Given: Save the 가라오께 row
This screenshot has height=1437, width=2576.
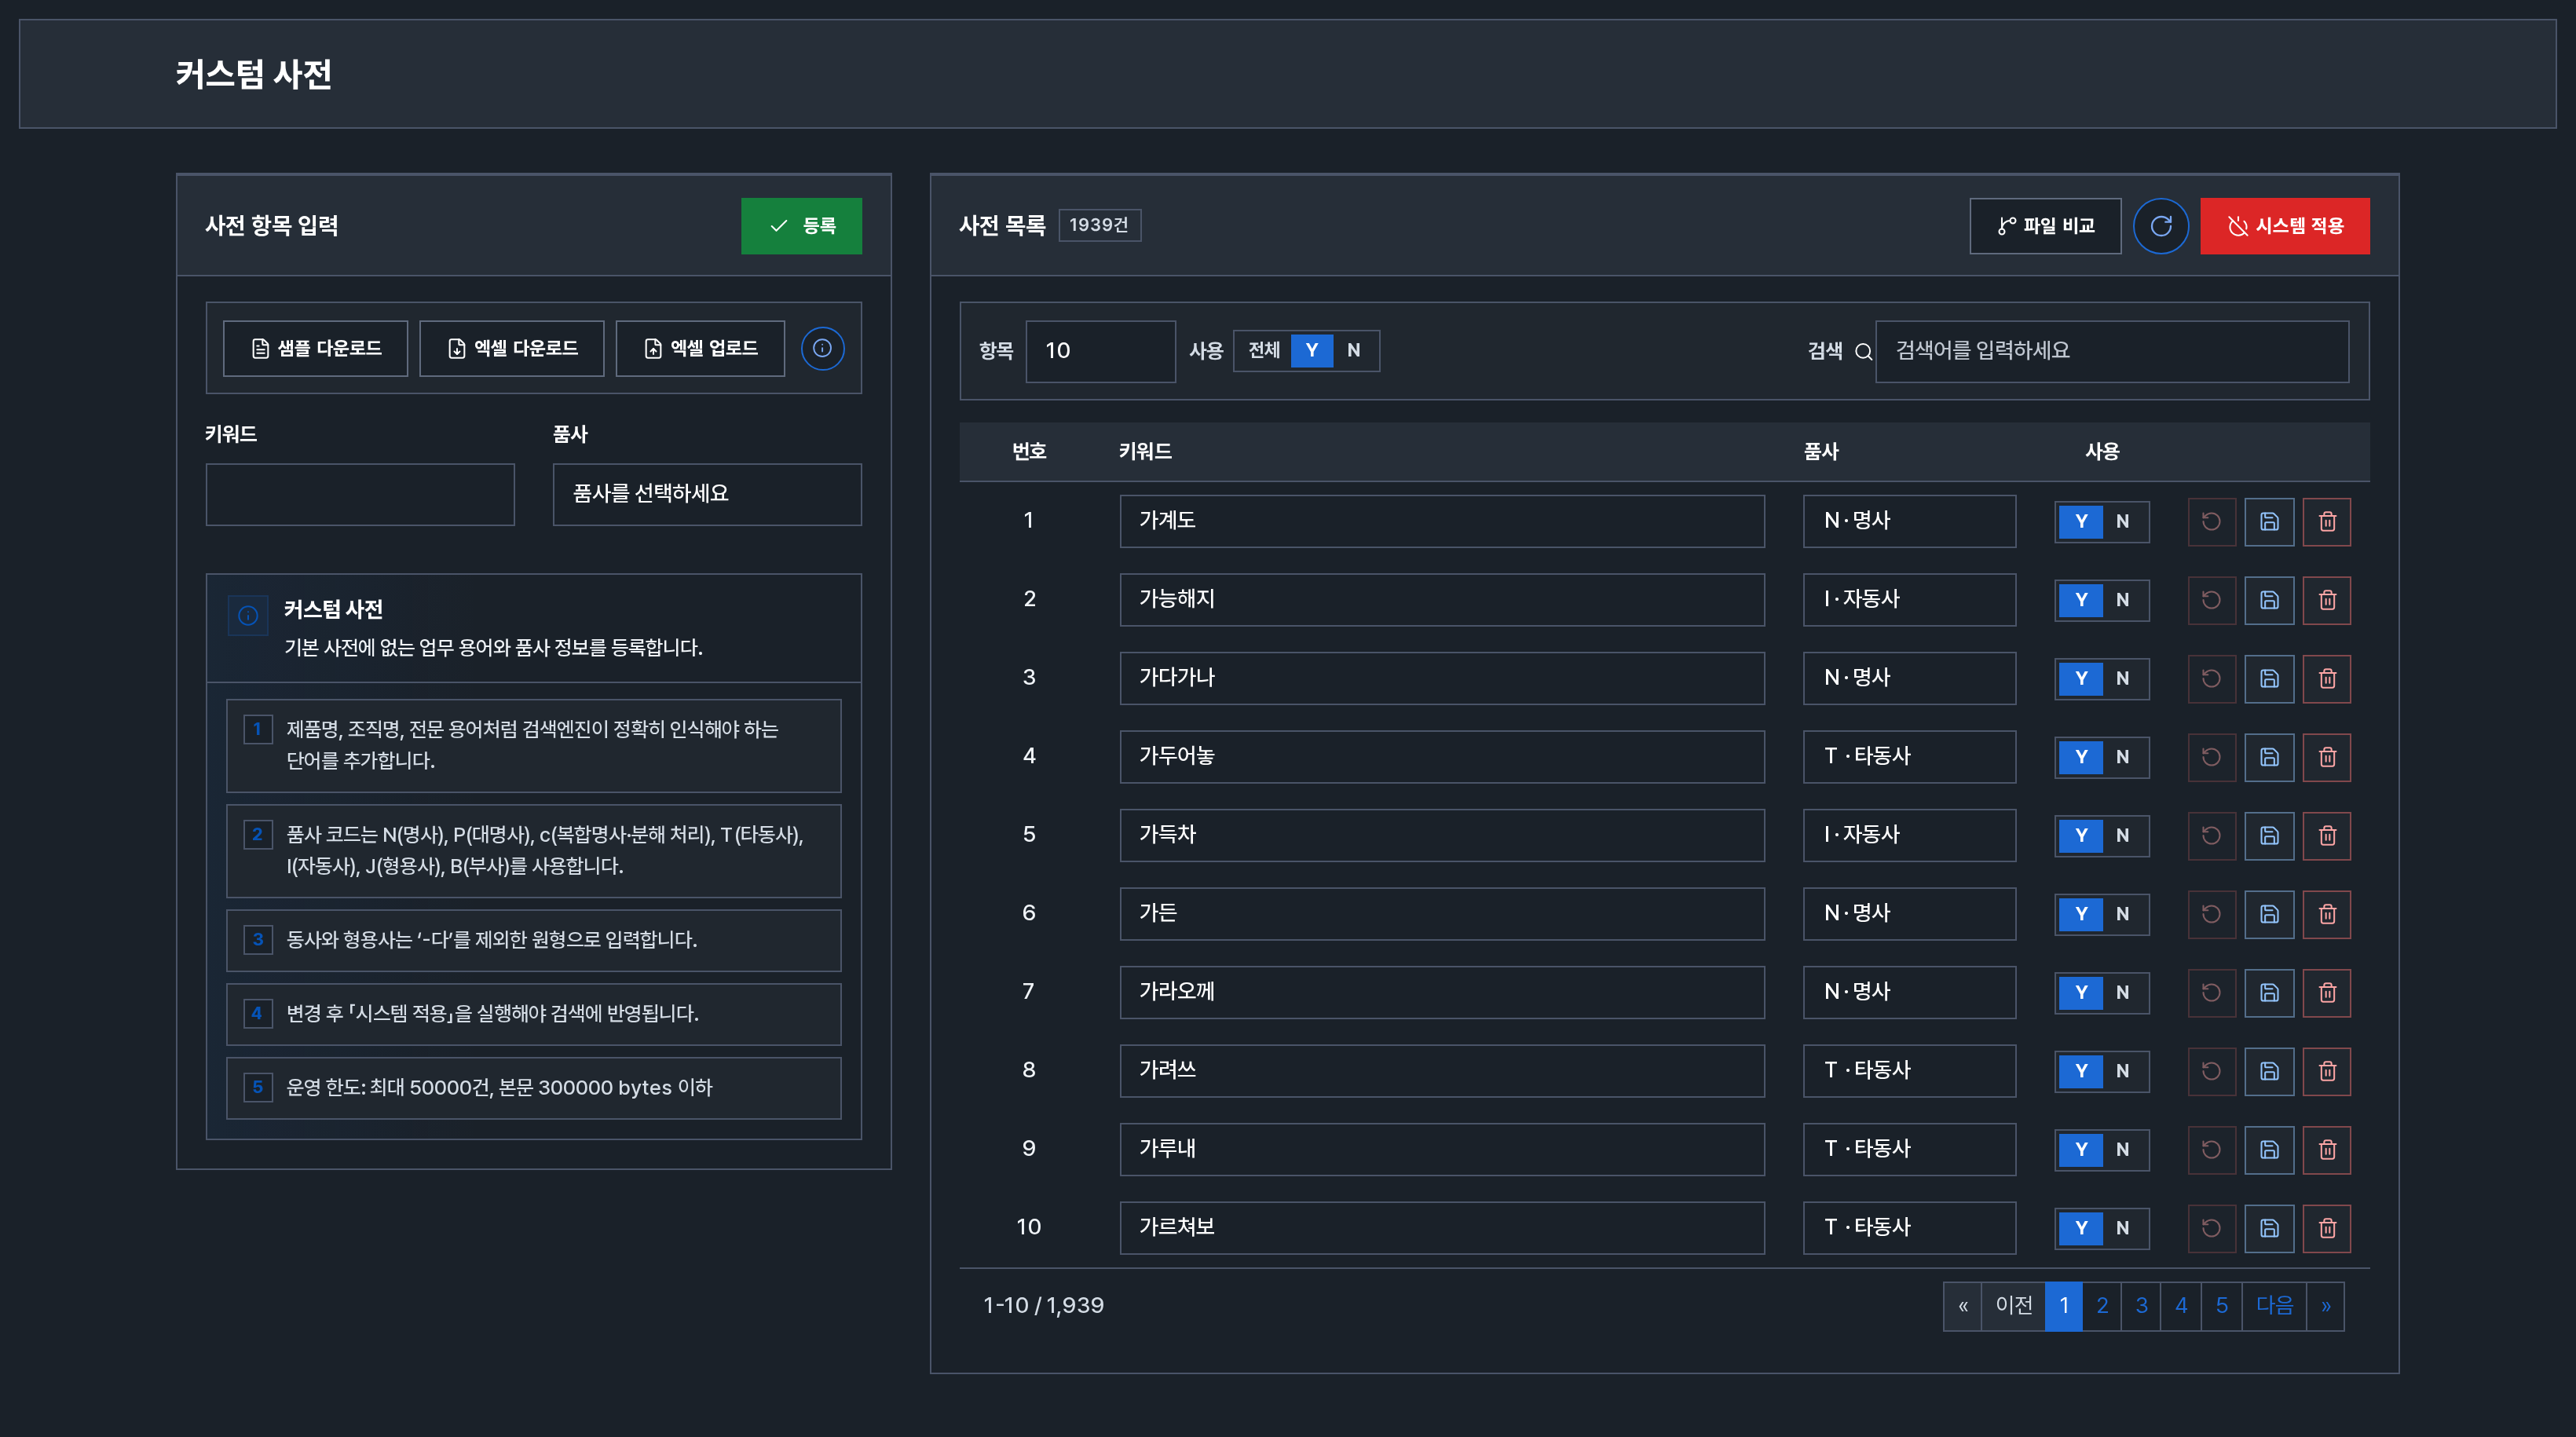Looking at the screenshot, I should tap(2269, 992).
